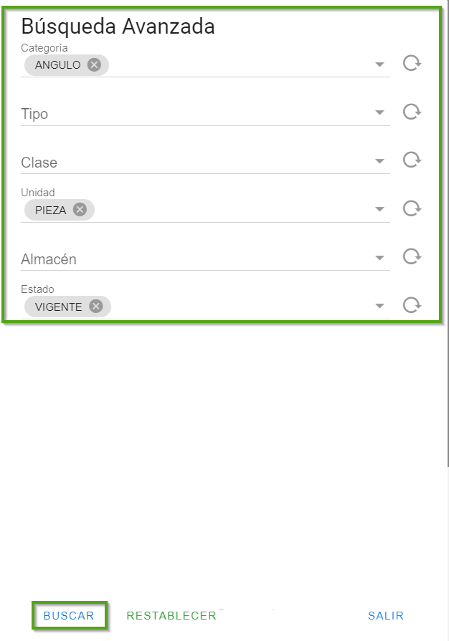Screen dimensions: 449x641
Task: Reset the Almacén field with refresh icon
Action: pyautogui.click(x=412, y=256)
